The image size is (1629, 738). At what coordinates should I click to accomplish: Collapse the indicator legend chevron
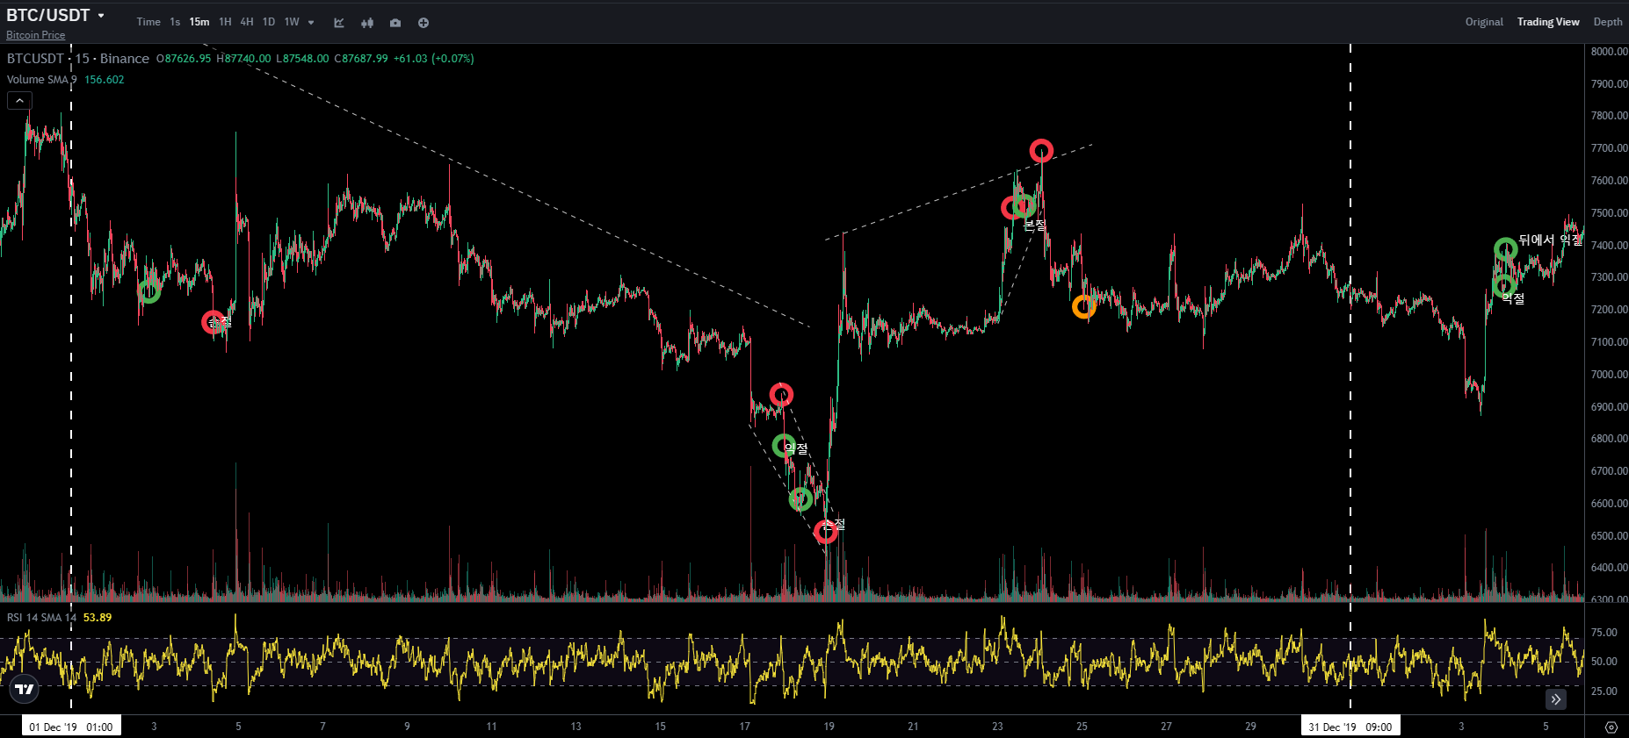[19, 101]
